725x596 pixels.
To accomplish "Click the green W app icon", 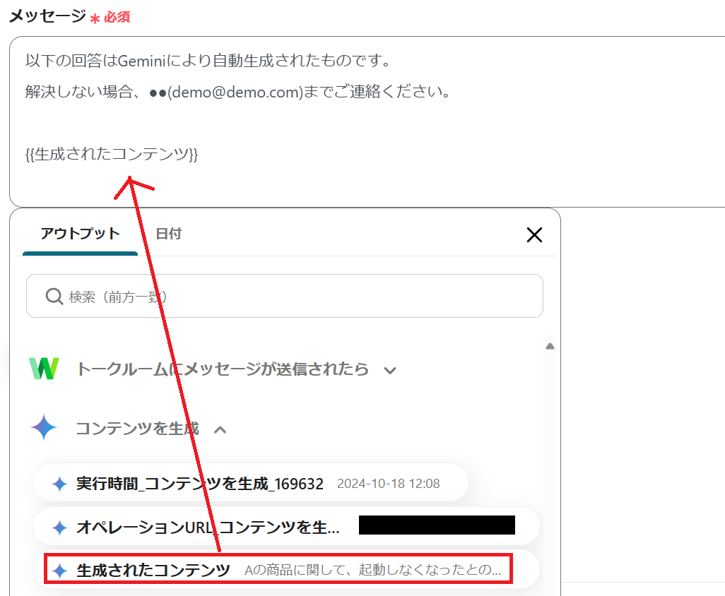I will pos(44,369).
